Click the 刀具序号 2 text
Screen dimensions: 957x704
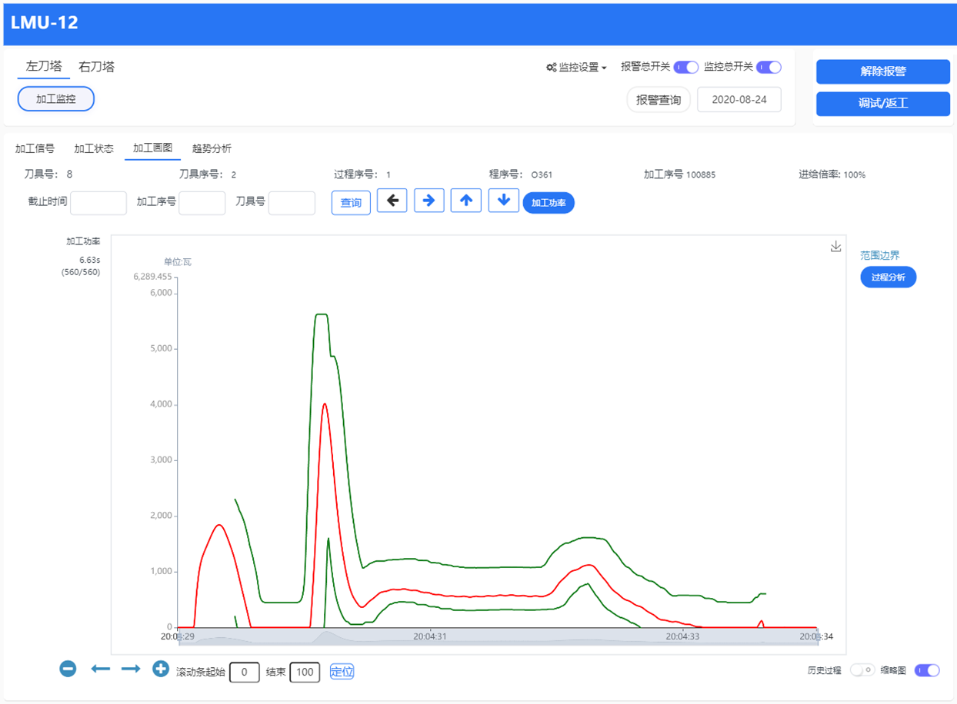(208, 174)
